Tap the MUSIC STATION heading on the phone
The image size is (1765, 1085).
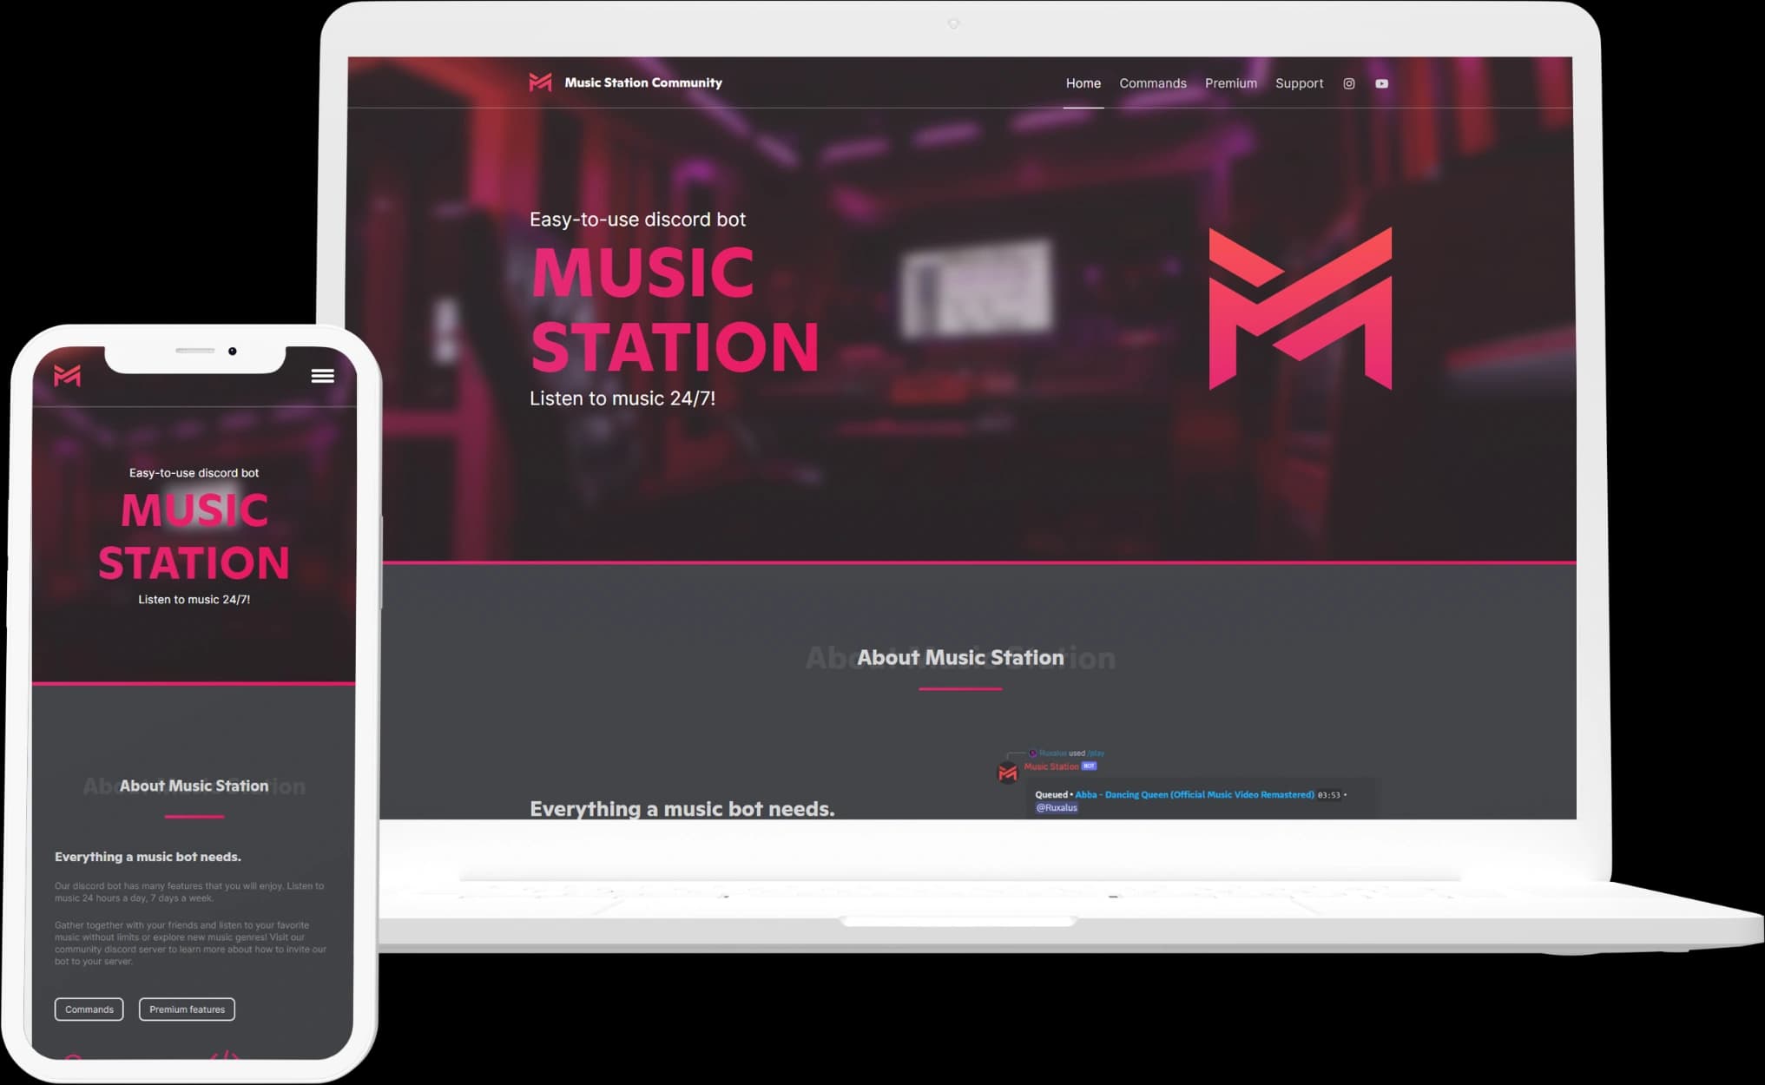tap(194, 536)
